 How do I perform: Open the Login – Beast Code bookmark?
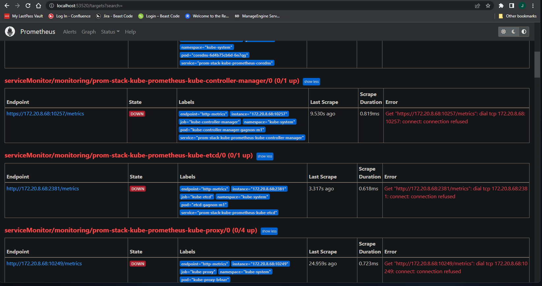point(159,16)
